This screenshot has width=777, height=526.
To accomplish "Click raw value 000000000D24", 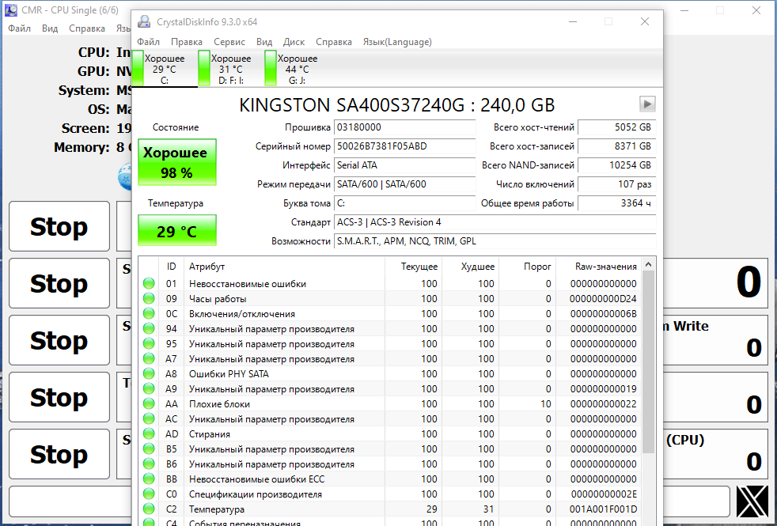I will click(603, 299).
